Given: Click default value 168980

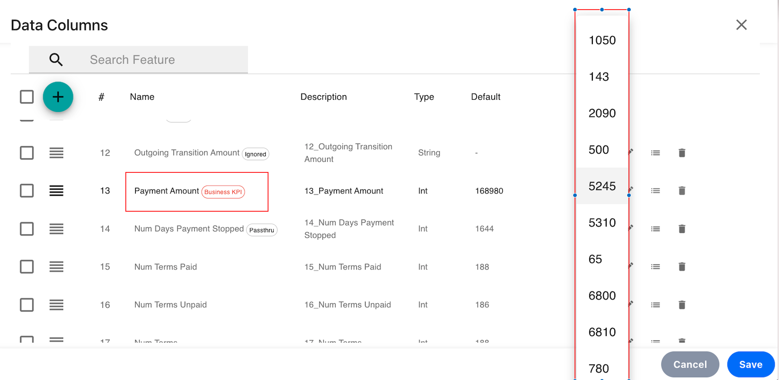Looking at the screenshot, I should (x=489, y=191).
